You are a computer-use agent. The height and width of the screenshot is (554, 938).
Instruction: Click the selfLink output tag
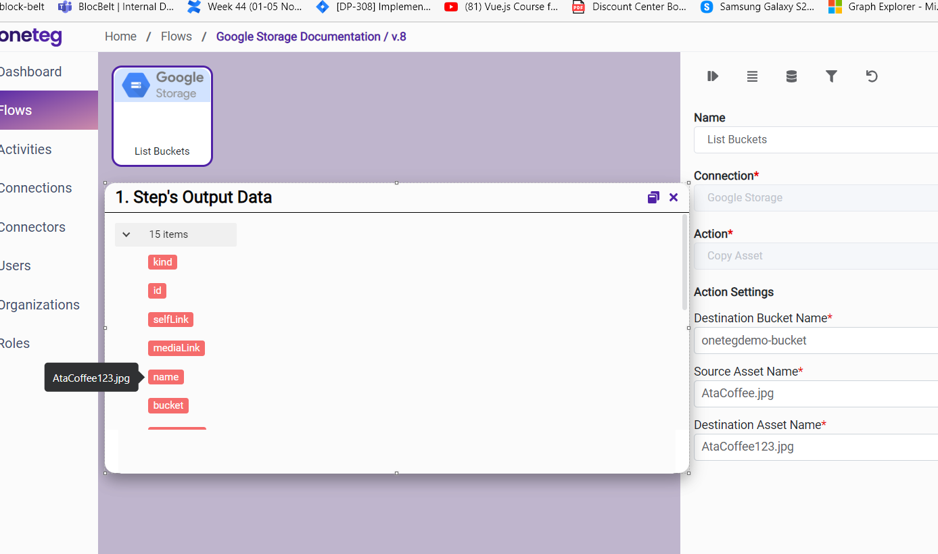tap(171, 320)
